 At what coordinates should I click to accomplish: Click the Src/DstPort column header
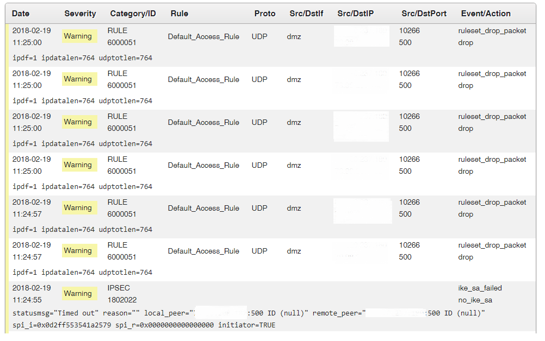pyautogui.click(x=424, y=14)
